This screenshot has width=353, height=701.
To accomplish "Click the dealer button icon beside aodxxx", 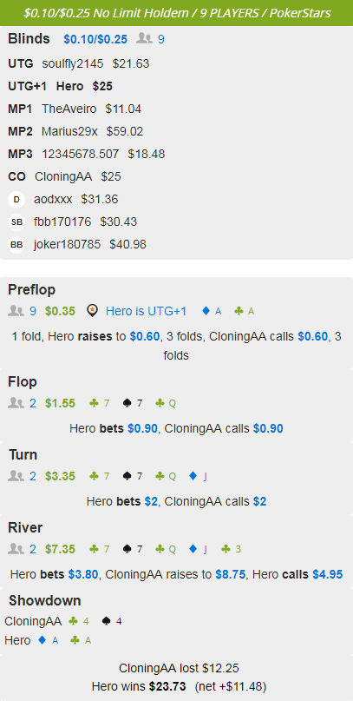I will pyautogui.click(x=16, y=200).
